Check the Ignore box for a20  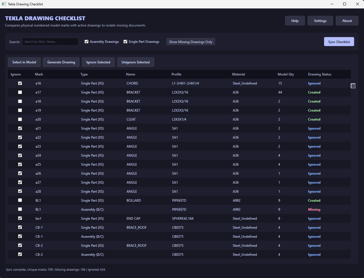click(20, 119)
